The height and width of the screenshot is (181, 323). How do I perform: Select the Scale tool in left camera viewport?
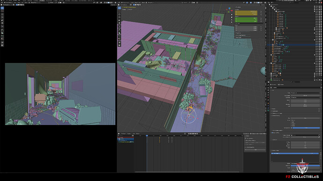click(x=2, y=21)
